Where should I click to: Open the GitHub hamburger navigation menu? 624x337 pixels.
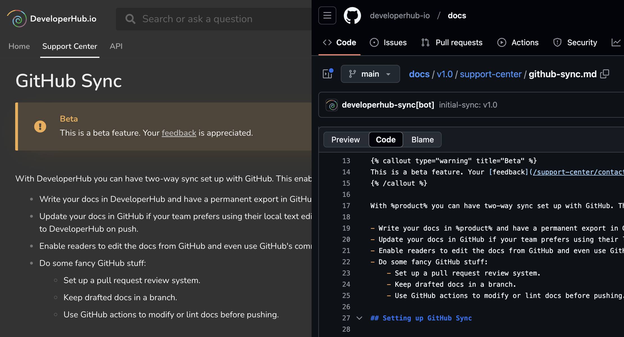[327, 15]
